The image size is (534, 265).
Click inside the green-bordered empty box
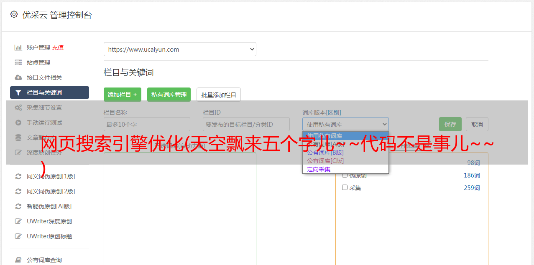pos(180,208)
